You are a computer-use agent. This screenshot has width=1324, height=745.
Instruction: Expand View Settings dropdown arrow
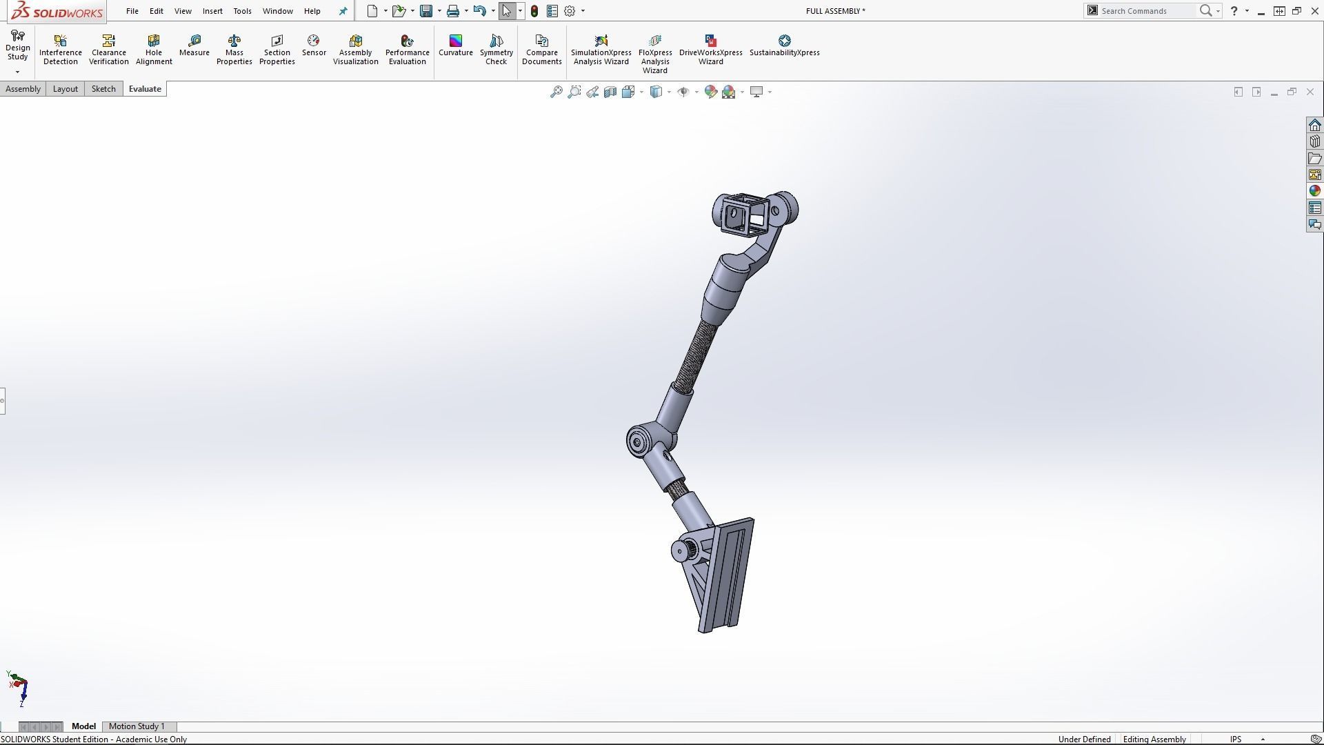pos(770,92)
